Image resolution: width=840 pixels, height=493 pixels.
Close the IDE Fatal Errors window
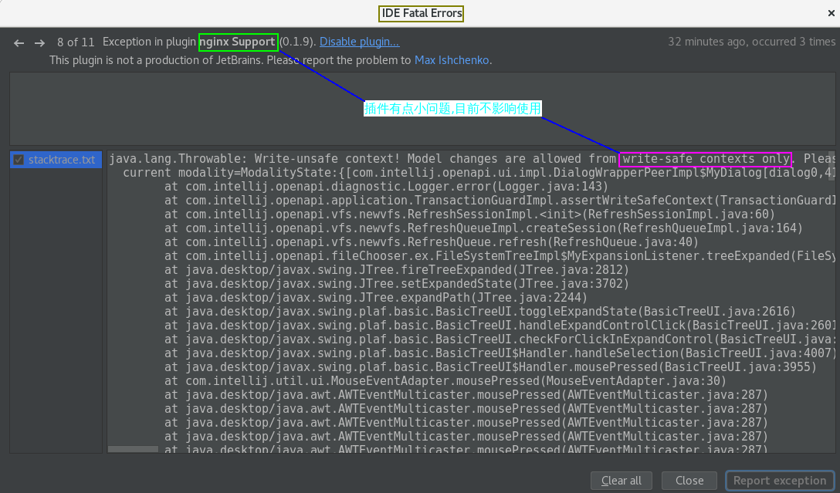pos(832,12)
